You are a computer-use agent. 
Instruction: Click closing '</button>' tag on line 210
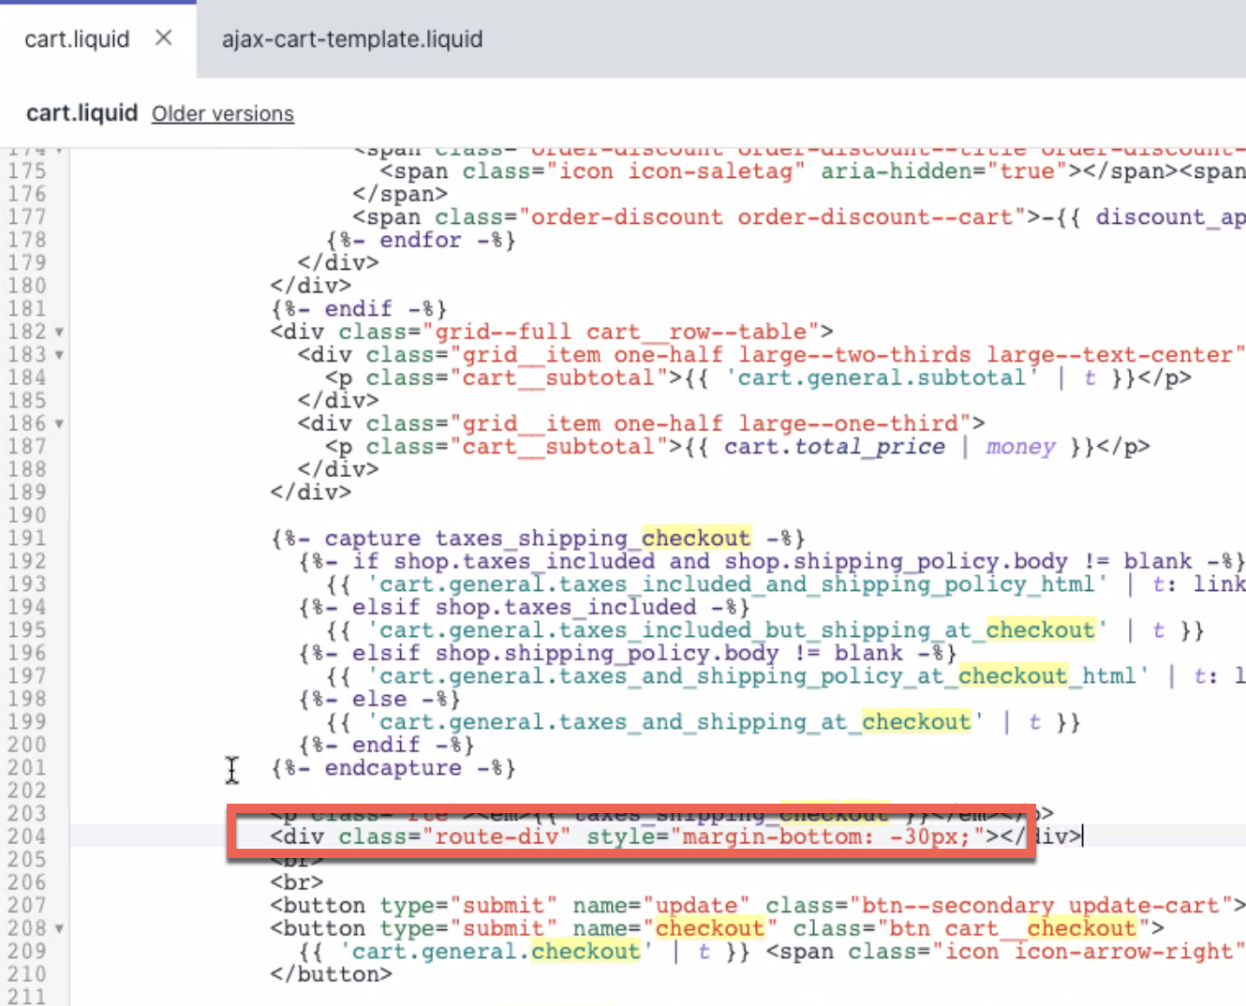click(331, 974)
